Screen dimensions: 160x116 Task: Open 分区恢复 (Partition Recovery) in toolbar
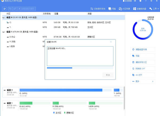tap(125, 9)
